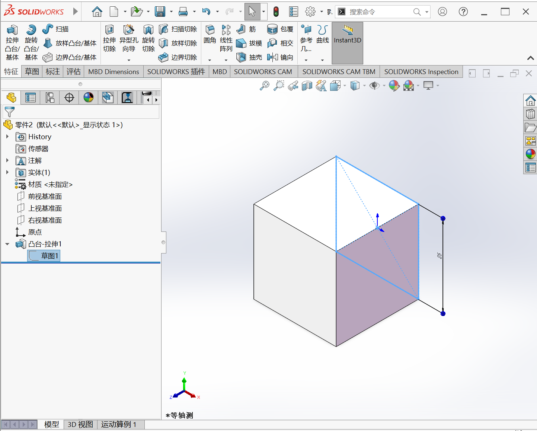The width and height of the screenshot is (537, 431).
Task: Select 前视基准面 plane in tree
Action: click(39, 197)
